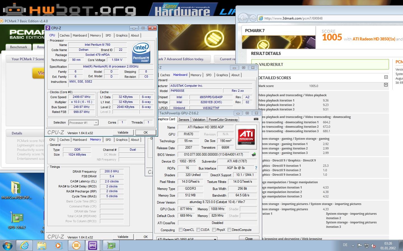Click the ATI Radeon logo in GPU-Z

pyautogui.click(x=246, y=136)
